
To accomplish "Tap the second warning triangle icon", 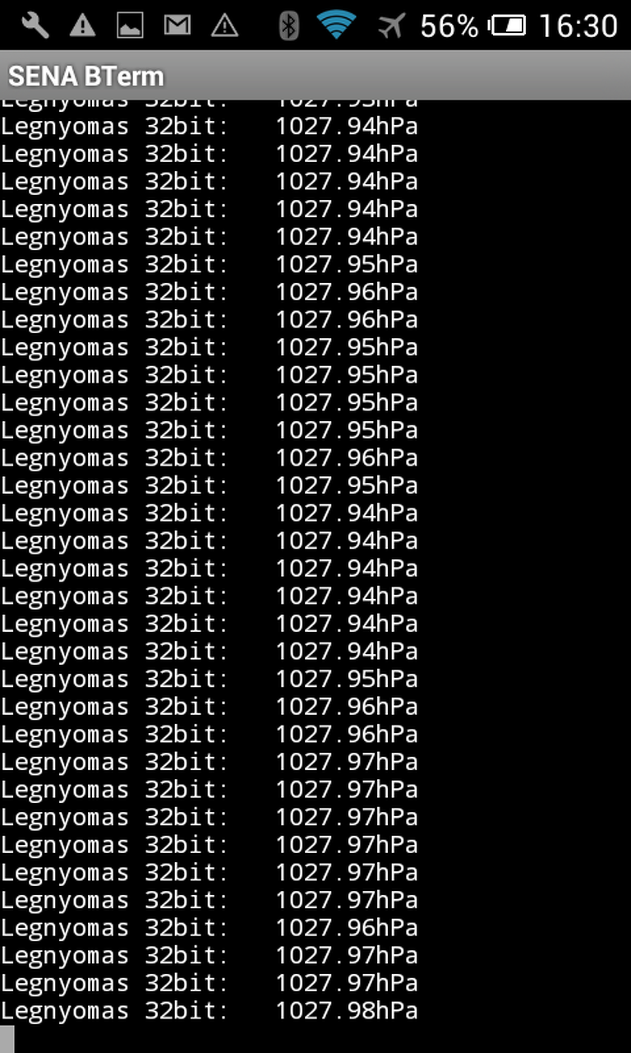I will coord(224,26).
